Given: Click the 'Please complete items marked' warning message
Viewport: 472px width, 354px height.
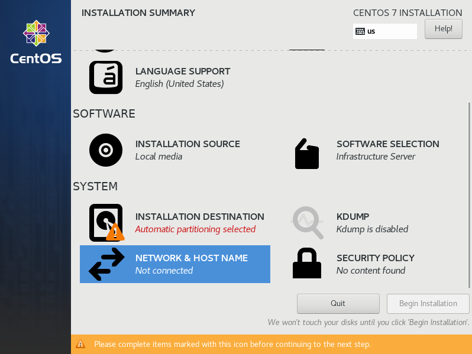Looking at the screenshot, I should 232,344.
